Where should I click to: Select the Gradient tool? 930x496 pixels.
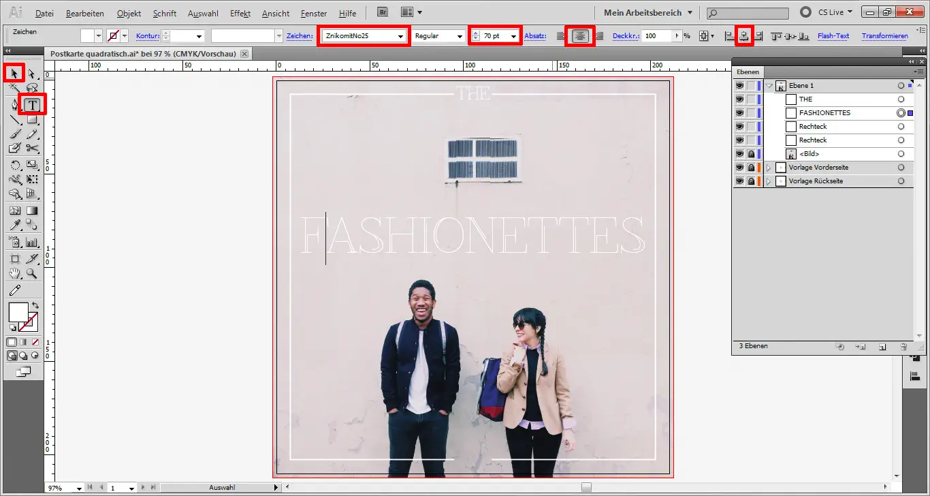click(31, 211)
